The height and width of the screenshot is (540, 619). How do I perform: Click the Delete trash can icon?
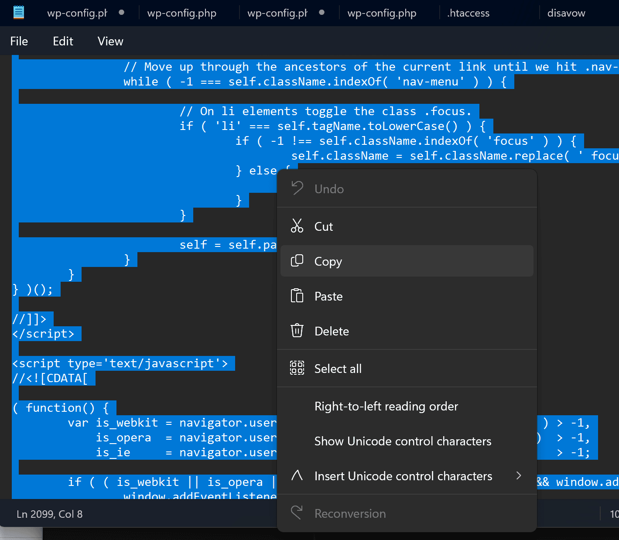coord(297,331)
